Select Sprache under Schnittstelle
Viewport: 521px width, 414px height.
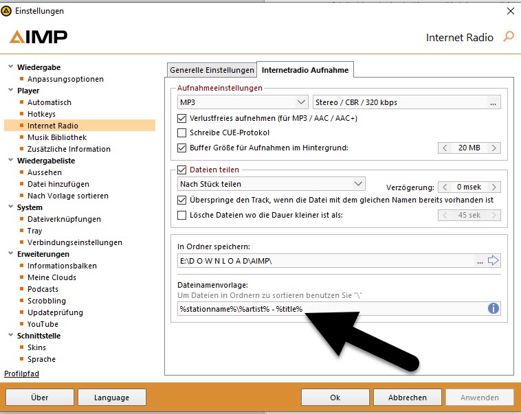[41, 359]
